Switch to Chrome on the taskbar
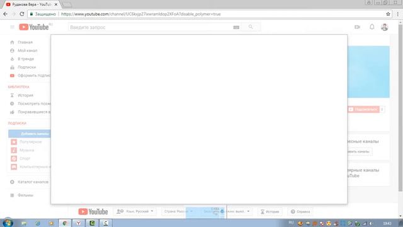403x227 pixels. pos(65,223)
